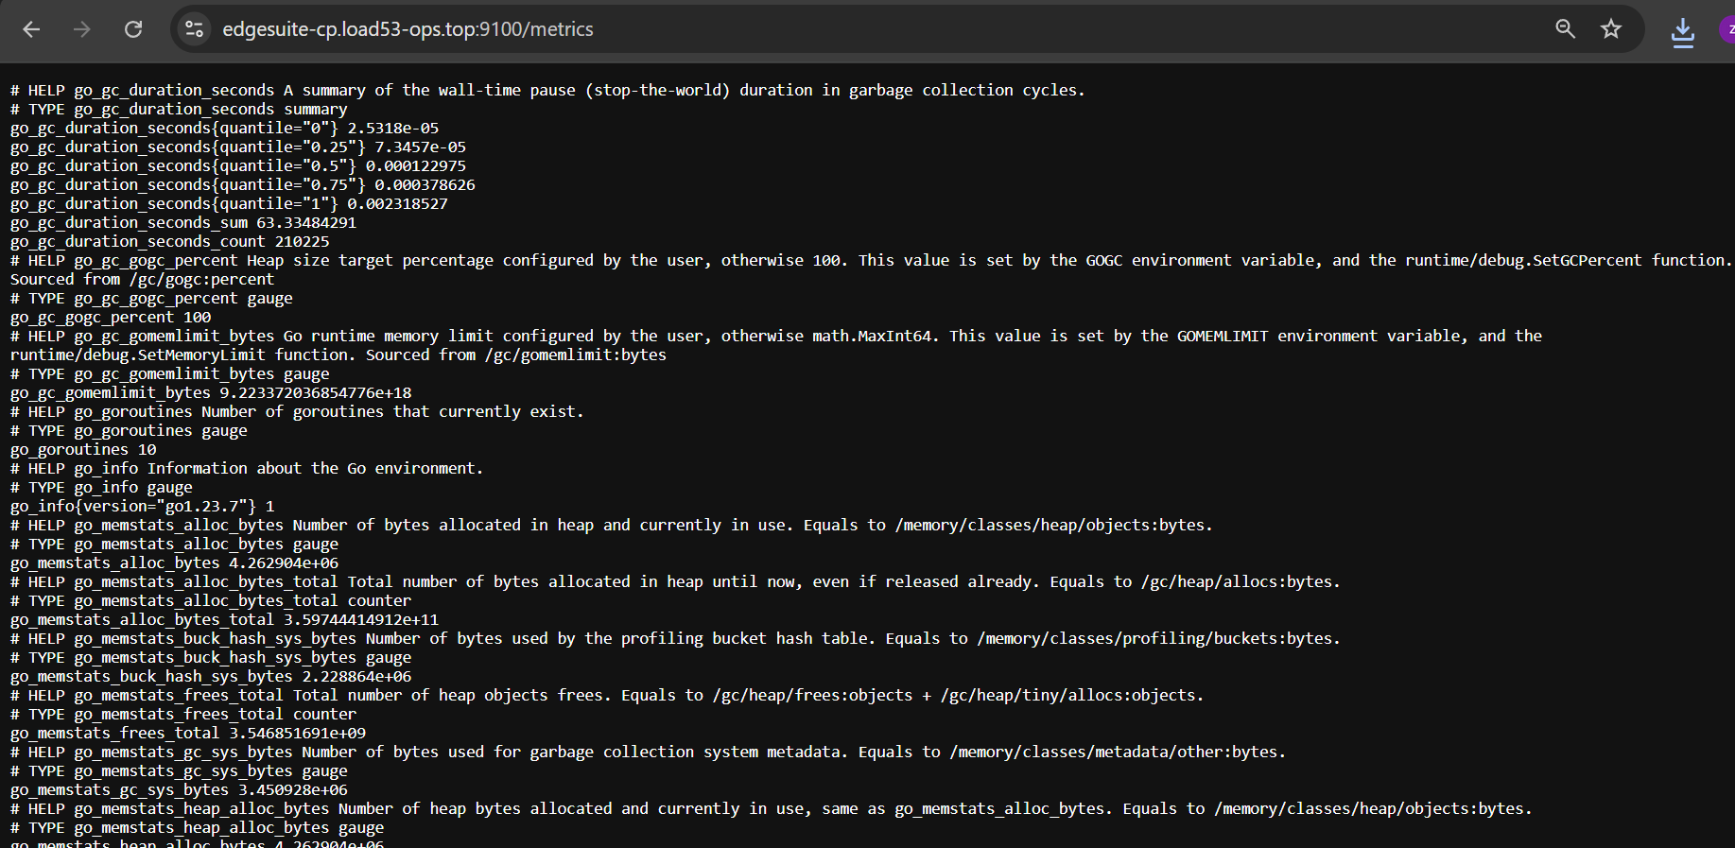Click the go_gc_duration_seconds_sum value line
The height and width of the screenshot is (848, 1735).
pos(183,223)
